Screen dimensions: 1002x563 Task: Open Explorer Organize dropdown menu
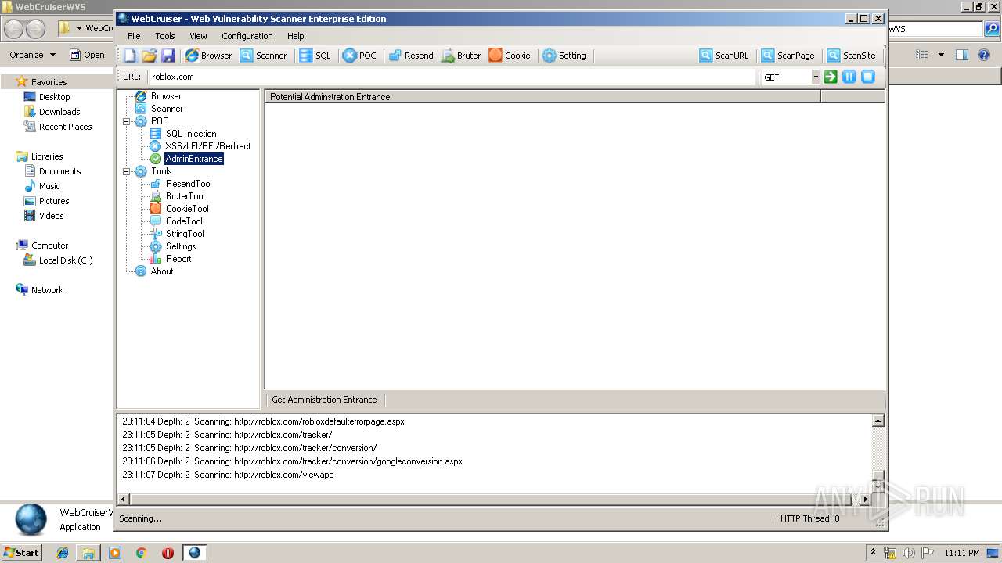tap(32, 55)
